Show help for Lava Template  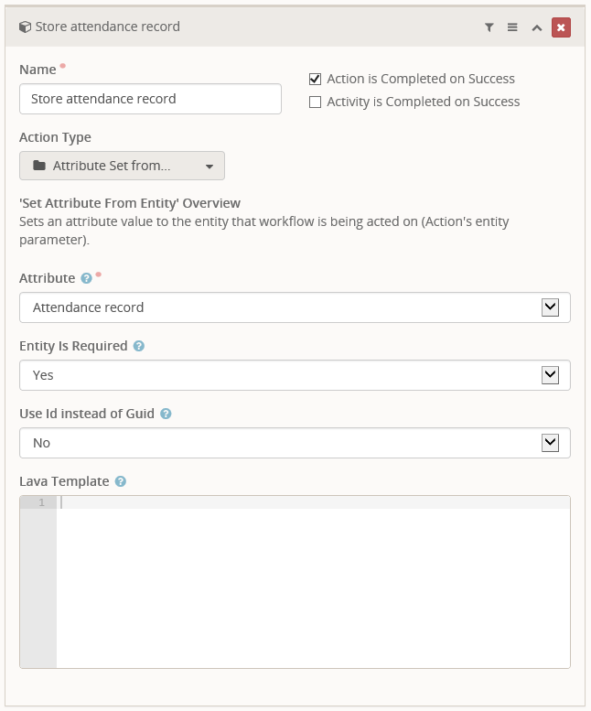[121, 481]
